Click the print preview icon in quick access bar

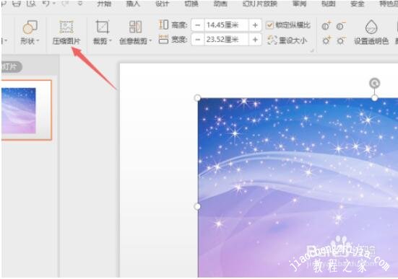click(31, 4)
